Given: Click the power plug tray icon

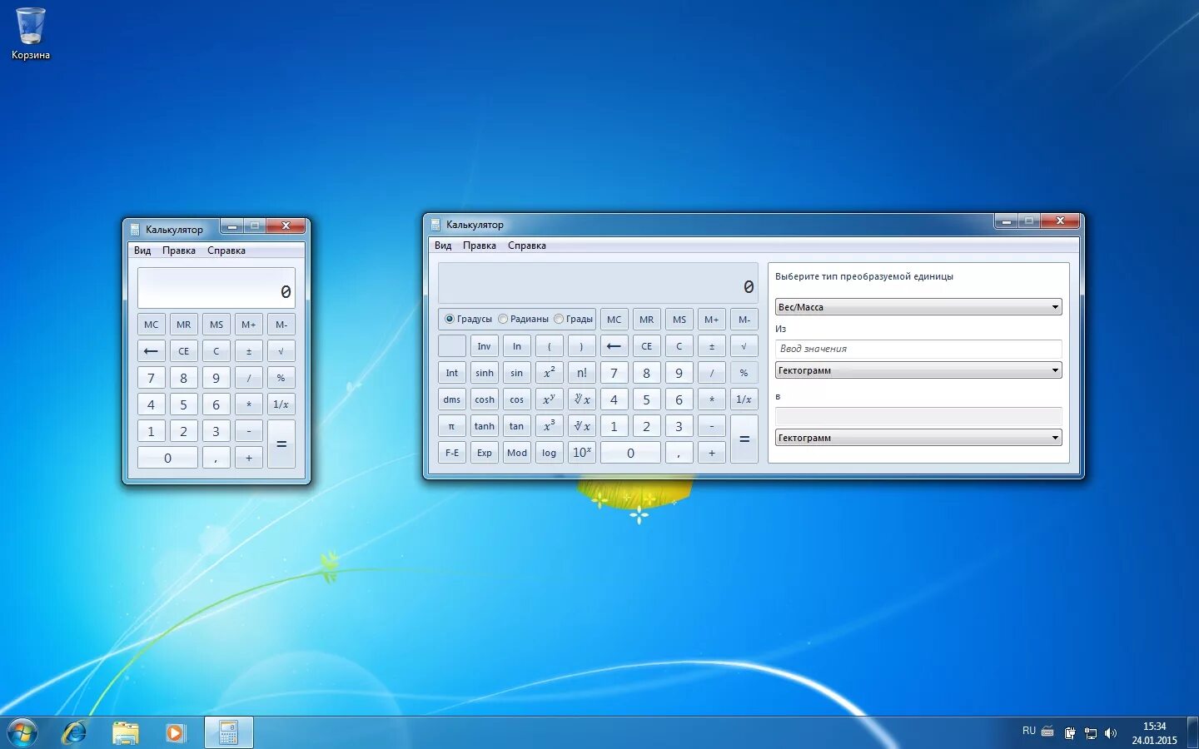Looking at the screenshot, I should click(x=1070, y=733).
